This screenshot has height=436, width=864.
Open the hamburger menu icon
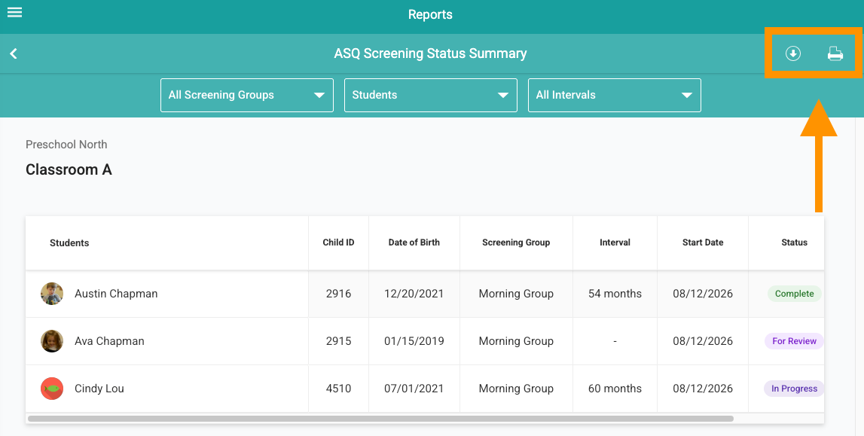pos(15,12)
